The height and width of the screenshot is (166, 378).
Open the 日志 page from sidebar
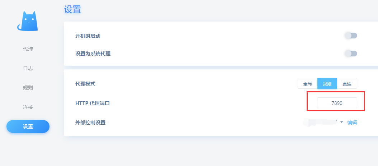click(28, 68)
